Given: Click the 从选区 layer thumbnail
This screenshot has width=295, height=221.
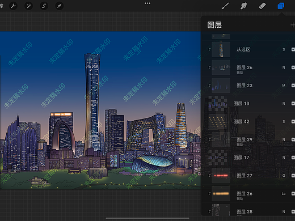Looking at the screenshot, I should pyautogui.click(x=221, y=49).
